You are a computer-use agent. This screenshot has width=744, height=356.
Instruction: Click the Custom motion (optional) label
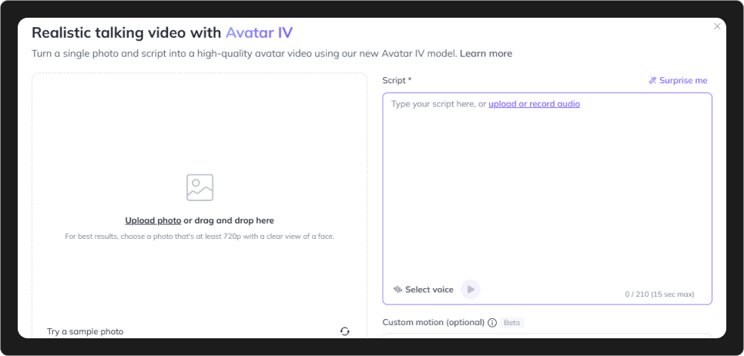pyautogui.click(x=433, y=323)
